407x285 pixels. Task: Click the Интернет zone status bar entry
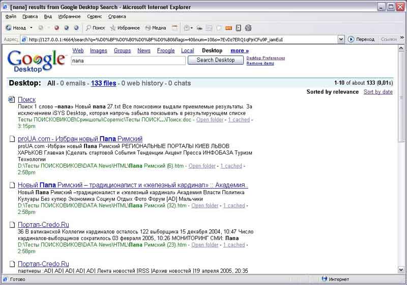click(336, 279)
